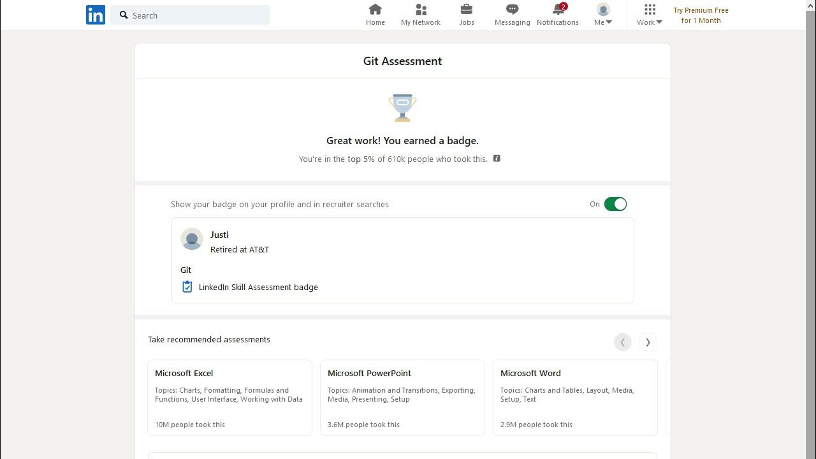
Task: Click the PowerPoint card's Topics description
Action: (402, 395)
